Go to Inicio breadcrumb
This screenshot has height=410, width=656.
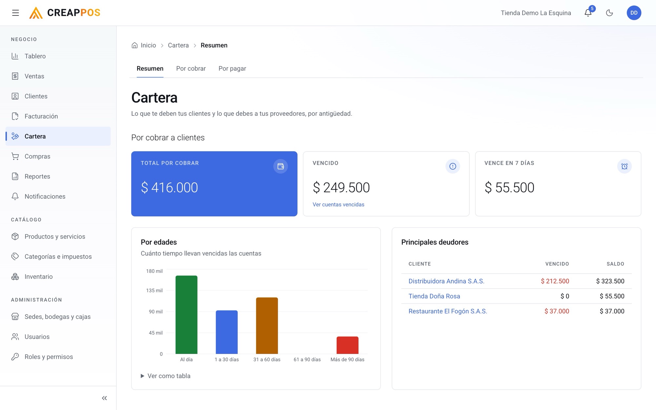click(x=144, y=45)
